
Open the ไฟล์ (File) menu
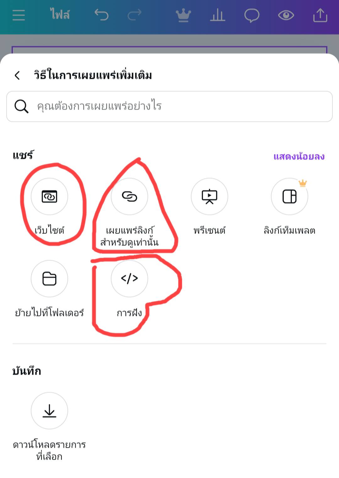tap(60, 15)
